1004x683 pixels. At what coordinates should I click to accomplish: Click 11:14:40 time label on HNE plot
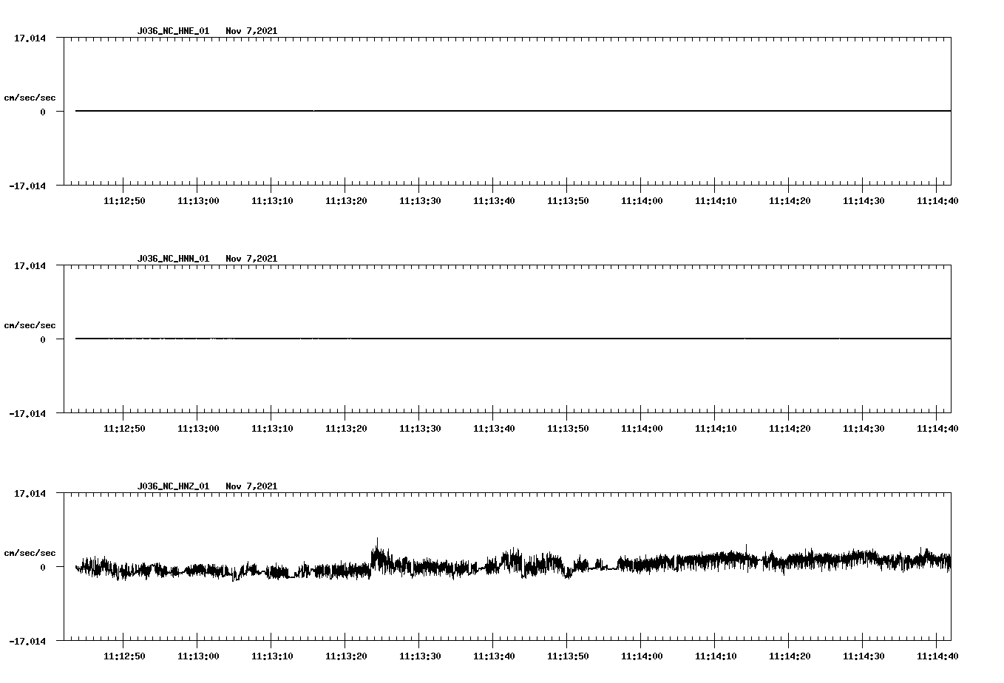tap(937, 201)
